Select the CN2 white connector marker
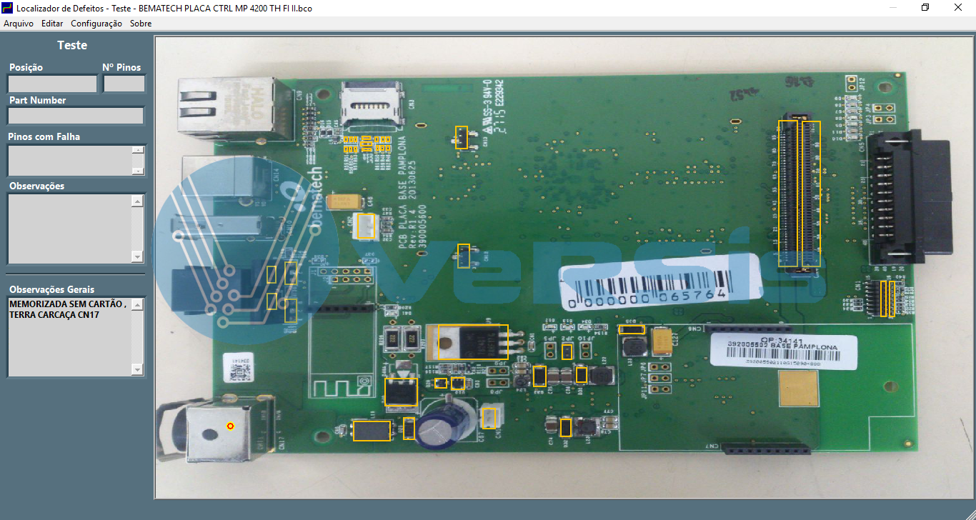The height and width of the screenshot is (520, 976). coord(365,226)
